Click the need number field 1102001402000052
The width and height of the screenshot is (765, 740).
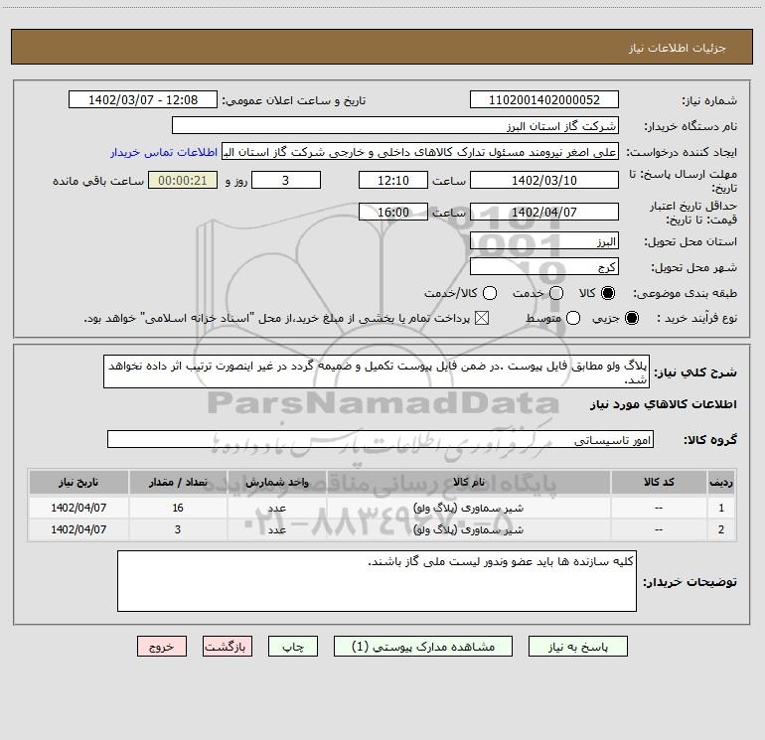coord(544,99)
